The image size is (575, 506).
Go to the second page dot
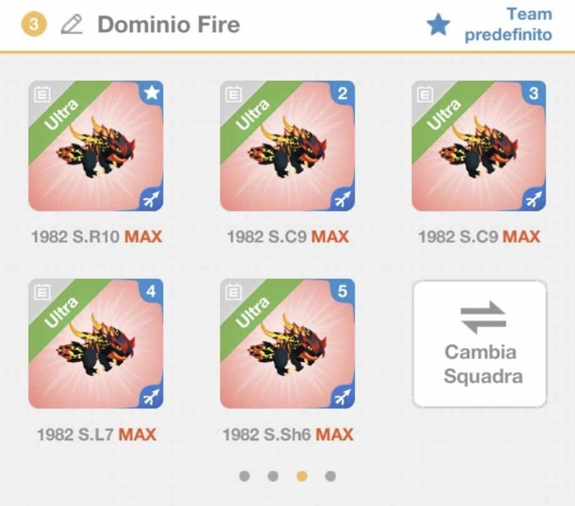coord(273,476)
